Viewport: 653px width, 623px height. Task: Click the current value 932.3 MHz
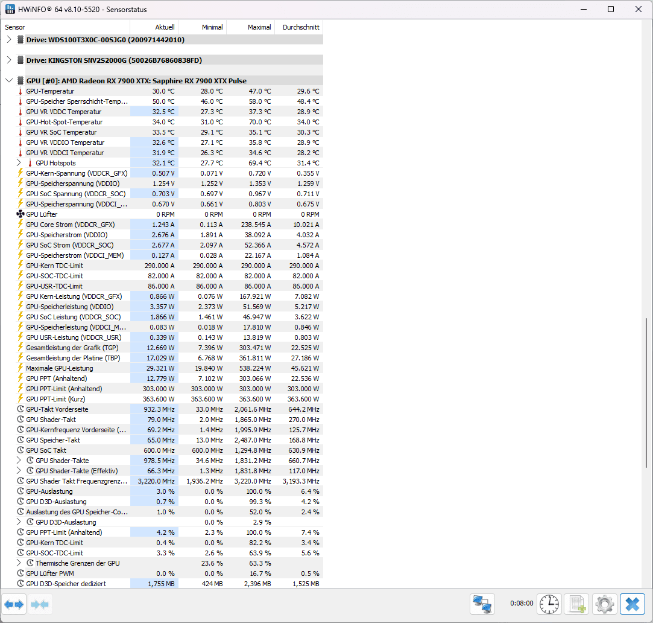159,409
